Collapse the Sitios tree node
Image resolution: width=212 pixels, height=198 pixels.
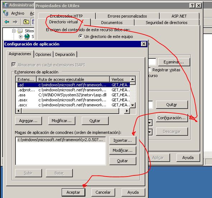(x=14, y=31)
